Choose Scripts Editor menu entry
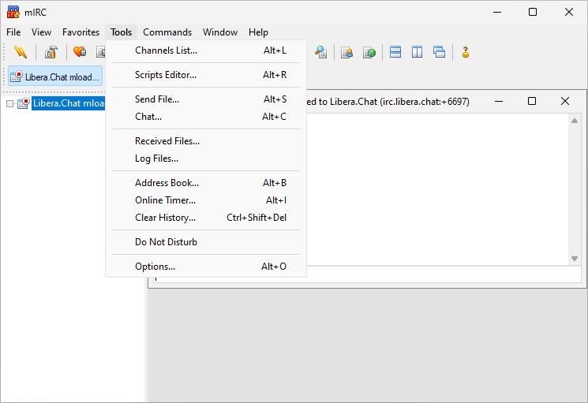The width and height of the screenshot is (588, 403). pos(166,75)
